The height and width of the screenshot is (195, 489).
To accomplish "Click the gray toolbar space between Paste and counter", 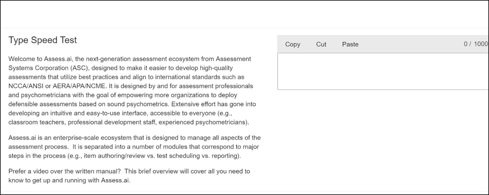I will 411,44.
